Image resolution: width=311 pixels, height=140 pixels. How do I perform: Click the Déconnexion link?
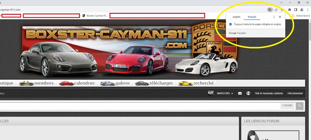295,93
